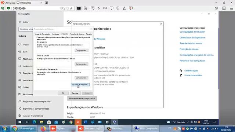Open the AnyDesk monitor selection icon
The width and height of the screenshot is (235, 132).
point(79,8)
